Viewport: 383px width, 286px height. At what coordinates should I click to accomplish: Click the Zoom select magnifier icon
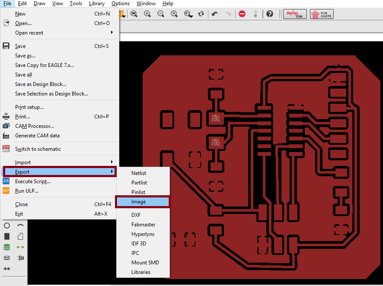[187, 14]
